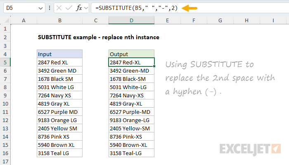
Task: Click into the formula bar SUBSTITUTE formula
Action: pos(136,8)
